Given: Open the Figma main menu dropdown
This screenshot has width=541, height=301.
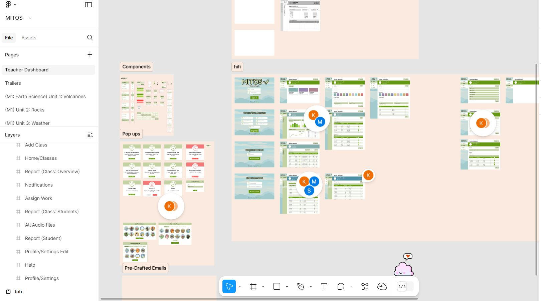Looking at the screenshot, I should 11,5.
